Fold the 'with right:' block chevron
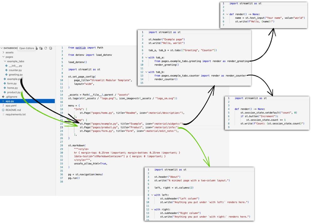Viewport: 313px width, 223px height. 152,210
